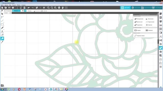Click the Разделение divide button
The image size is (163, 91).
click(139, 25)
